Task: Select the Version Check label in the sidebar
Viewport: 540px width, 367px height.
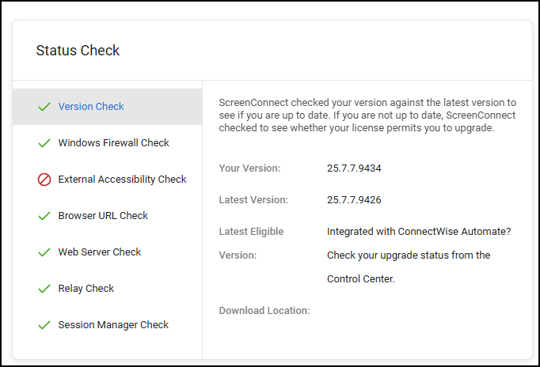Action: click(91, 107)
